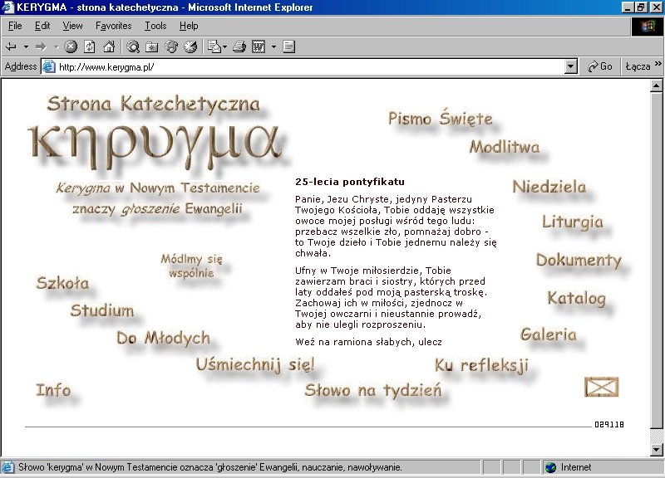Expand the Address bar dropdown arrow
The width and height of the screenshot is (665, 478).
coord(570,66)
